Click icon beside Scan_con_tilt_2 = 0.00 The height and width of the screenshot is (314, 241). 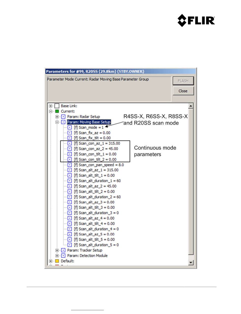coord(70,159)
